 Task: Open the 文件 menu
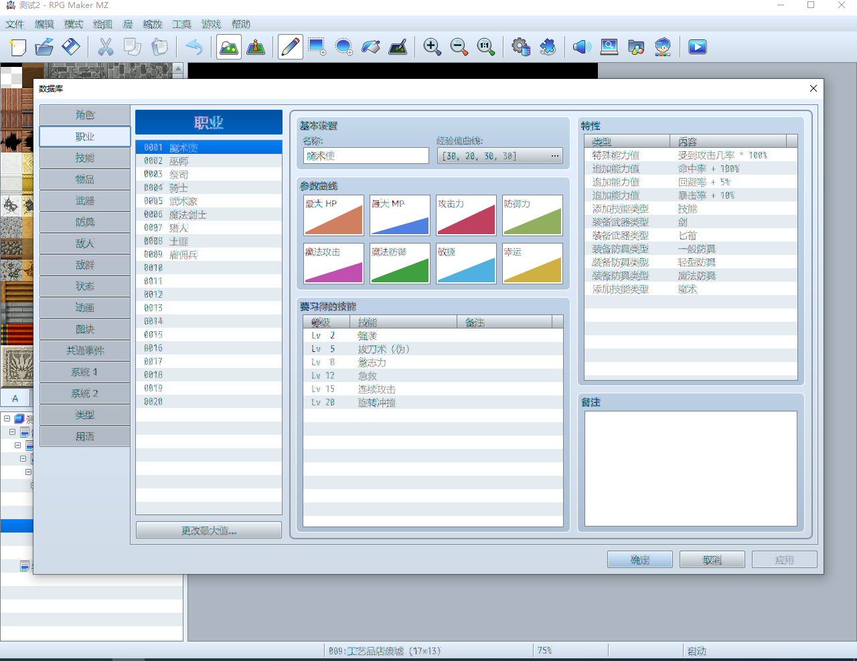pos(15,24)
